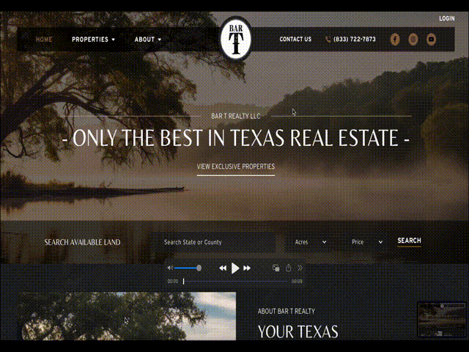
Task: Fast forward the video in the player
Action: coord(247,268)
